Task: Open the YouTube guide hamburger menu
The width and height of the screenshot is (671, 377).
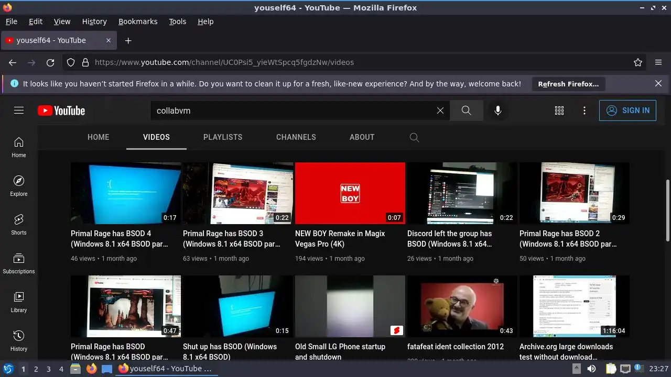Action: (19, 110)
